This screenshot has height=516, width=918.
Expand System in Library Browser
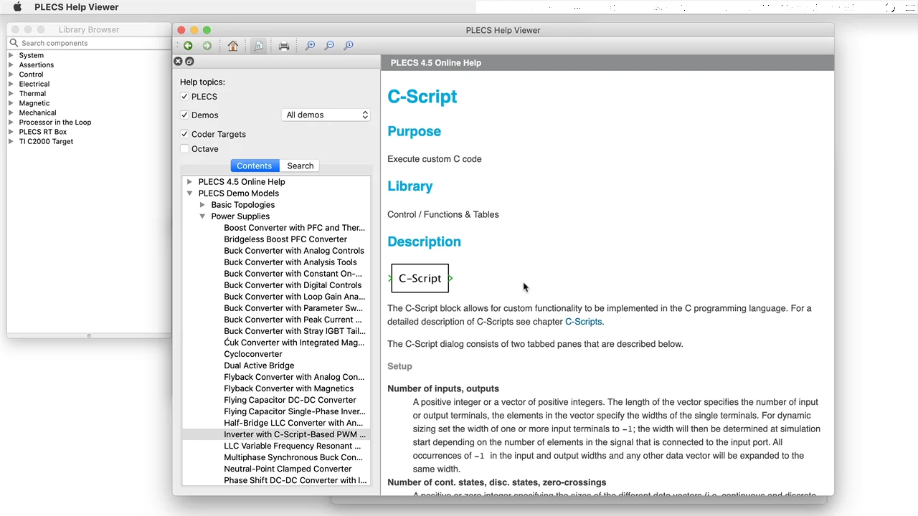pyautogui.click(x=11, y=55)
